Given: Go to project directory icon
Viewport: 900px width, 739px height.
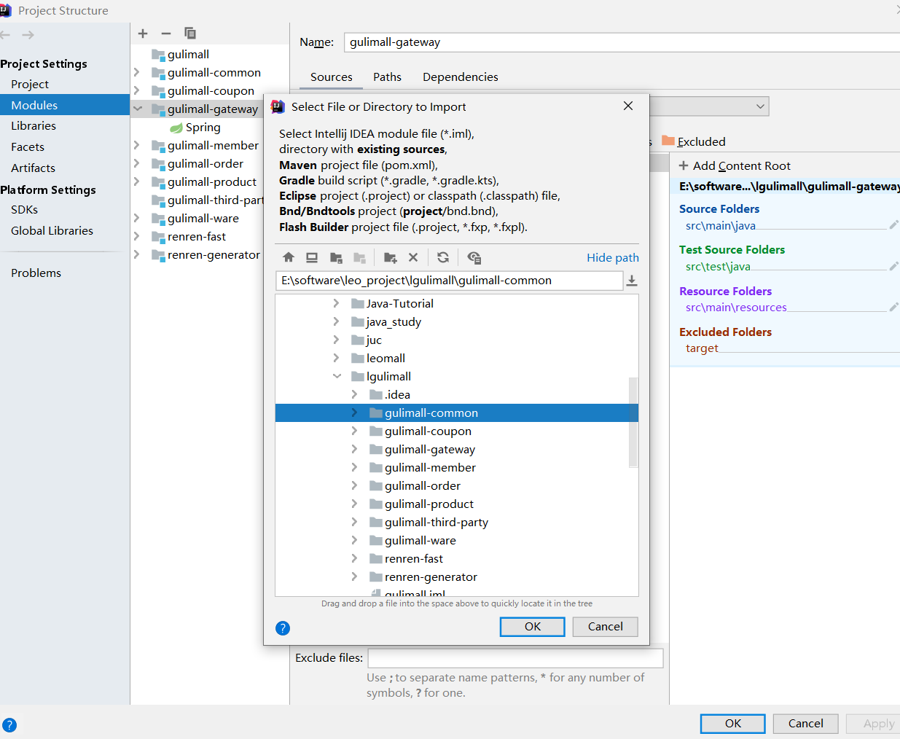Looking at the screenshot, I should (x=336, y=257).
